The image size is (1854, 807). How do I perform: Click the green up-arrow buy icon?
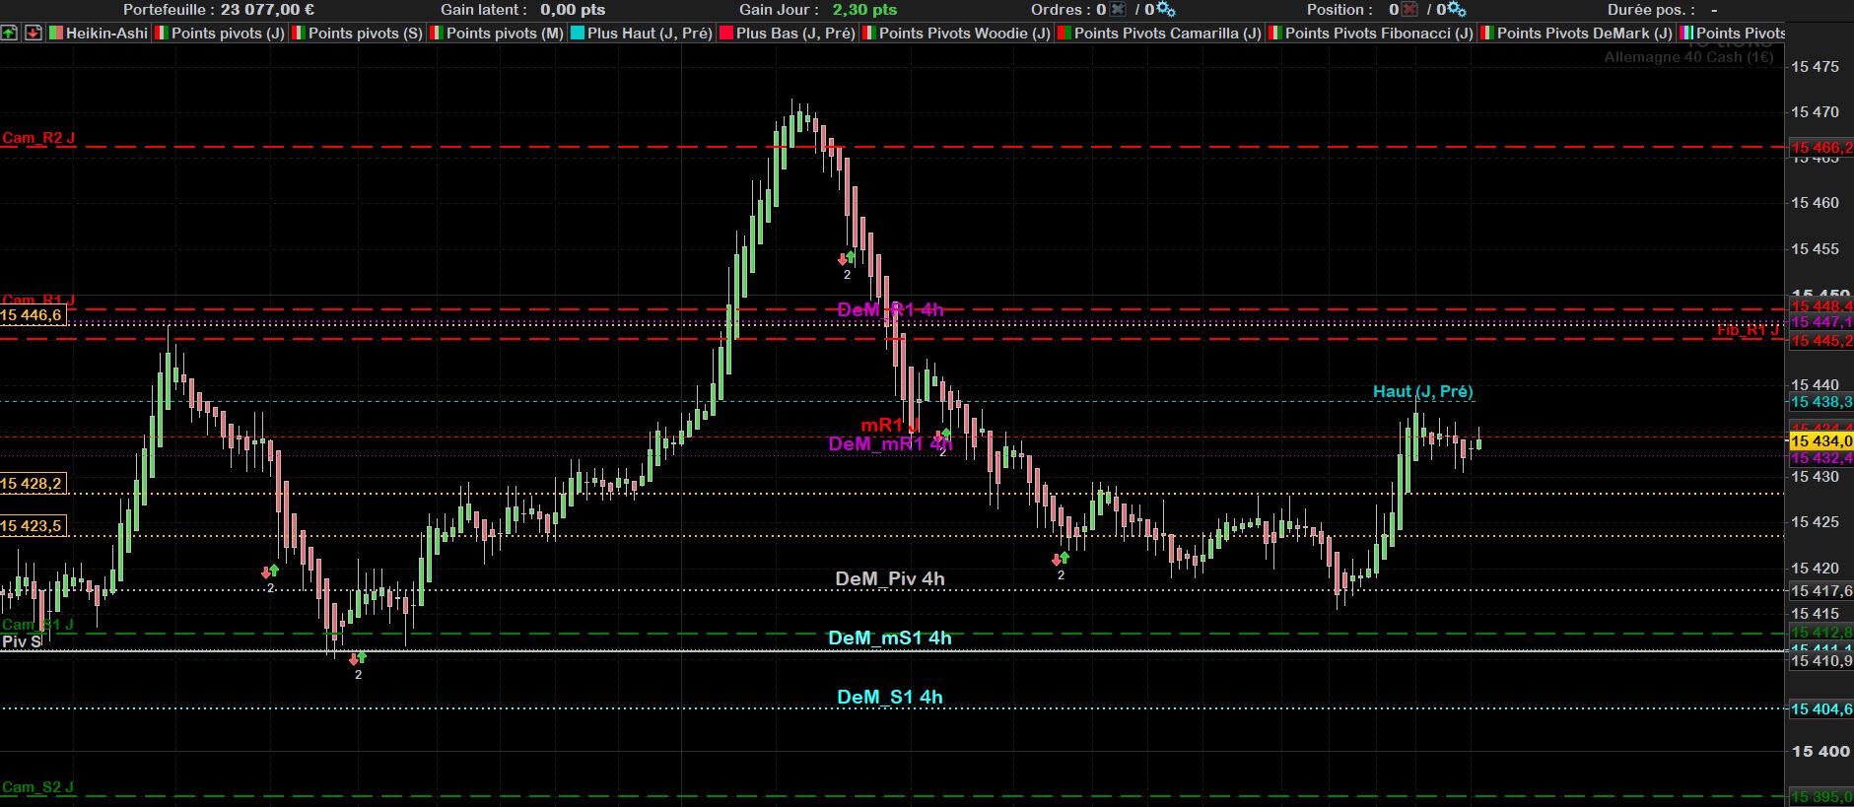9,33
